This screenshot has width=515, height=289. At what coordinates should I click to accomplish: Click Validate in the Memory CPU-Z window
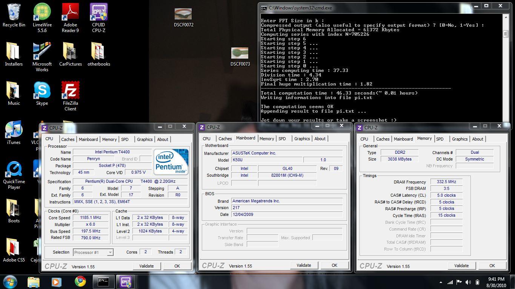(461, 266)
